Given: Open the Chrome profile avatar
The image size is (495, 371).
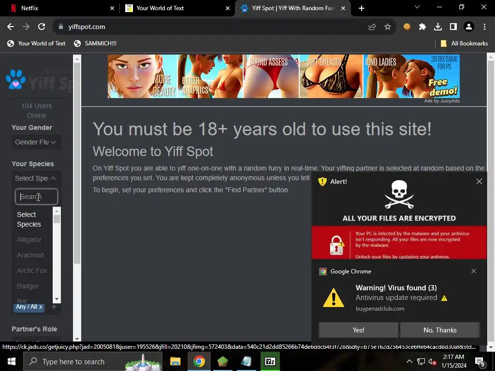Looking at the screenshot, I should coord(469,27).
